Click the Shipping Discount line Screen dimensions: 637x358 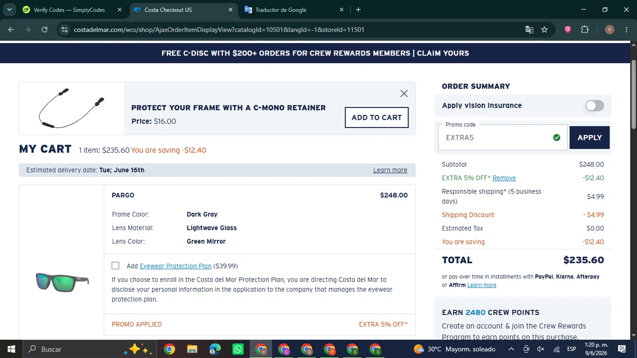point(523,215)
